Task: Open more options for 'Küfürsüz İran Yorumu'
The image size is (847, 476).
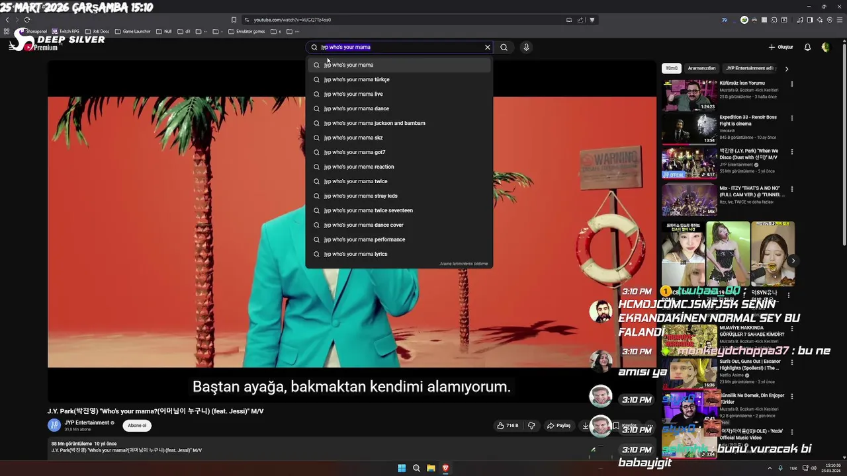Action: pyautogui.click(x=791, y=85)
